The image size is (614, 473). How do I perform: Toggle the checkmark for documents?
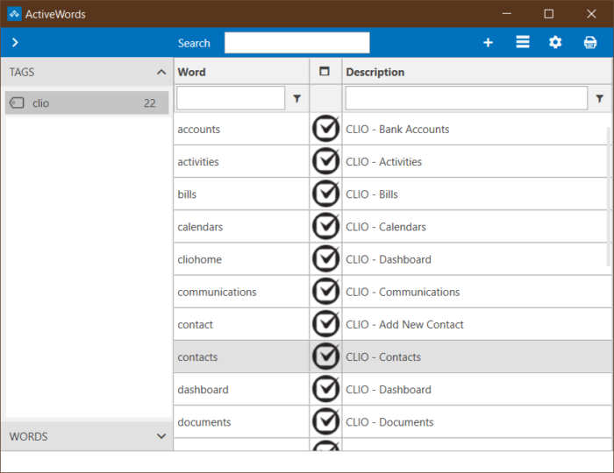325,421
